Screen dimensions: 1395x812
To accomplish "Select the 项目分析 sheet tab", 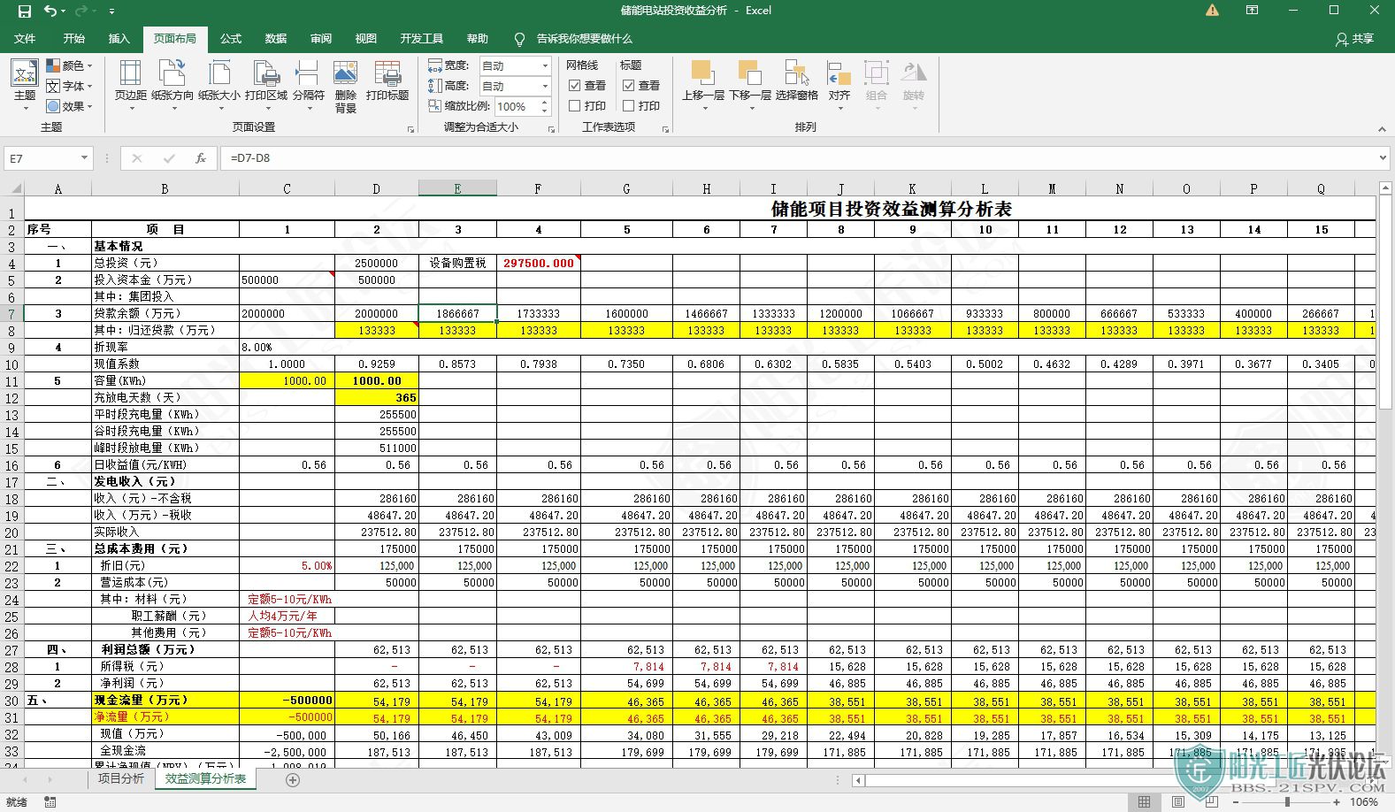I will (121, 778).
